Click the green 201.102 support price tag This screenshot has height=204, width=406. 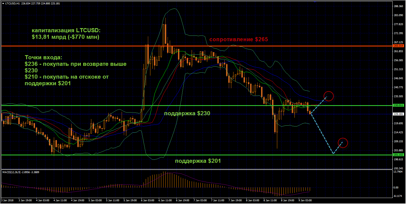click(x=398, y=155)
